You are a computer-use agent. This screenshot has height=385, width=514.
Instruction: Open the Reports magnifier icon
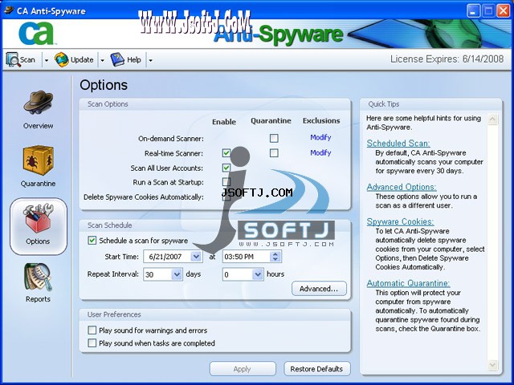tap(38, 277)
